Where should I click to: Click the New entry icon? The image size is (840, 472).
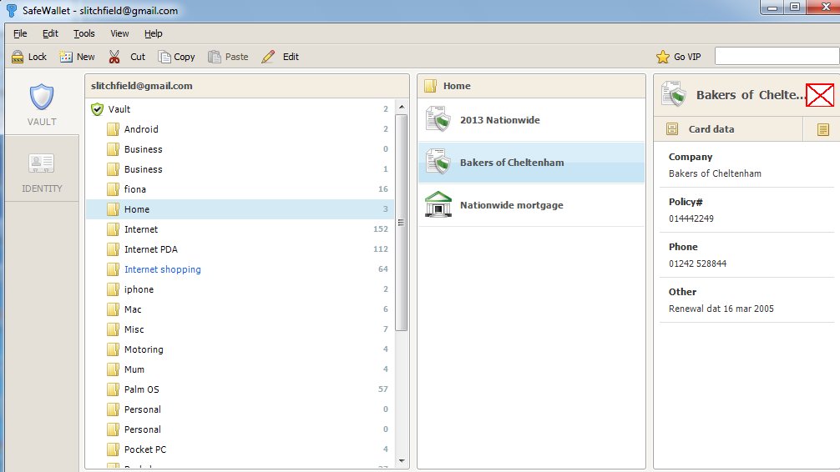click(66, 57)
